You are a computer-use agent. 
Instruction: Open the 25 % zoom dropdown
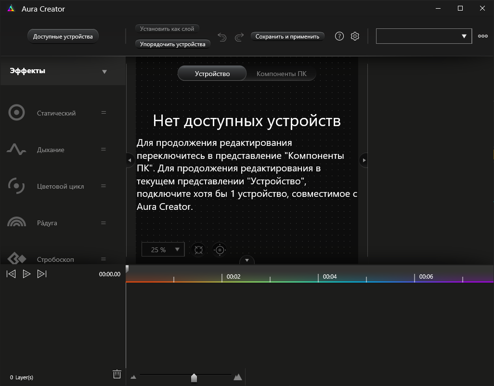pos(163,249)
